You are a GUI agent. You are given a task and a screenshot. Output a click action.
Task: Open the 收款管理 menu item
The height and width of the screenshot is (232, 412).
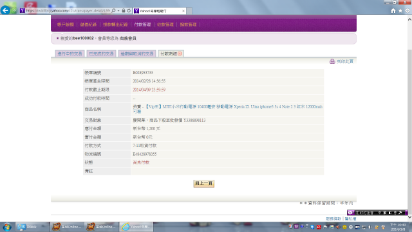165,24
